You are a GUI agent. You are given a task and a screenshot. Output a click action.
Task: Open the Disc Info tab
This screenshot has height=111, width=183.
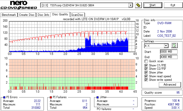click(x=43, y=15)
